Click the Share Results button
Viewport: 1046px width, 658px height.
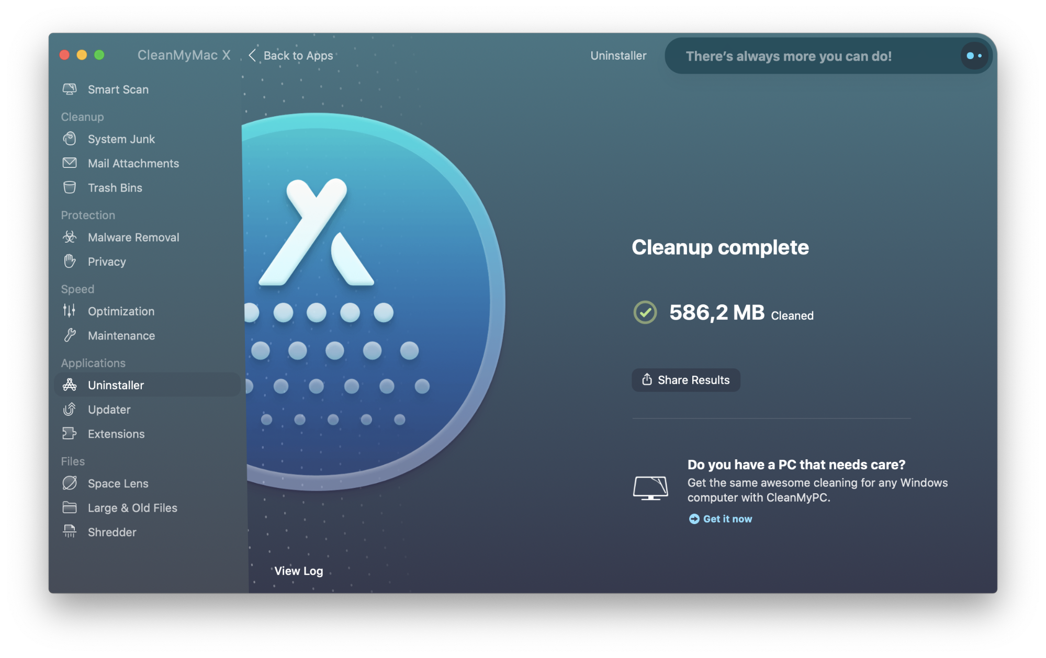[686, 379]
